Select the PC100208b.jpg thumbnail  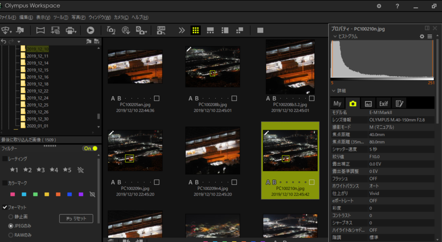tap(213, 67)
